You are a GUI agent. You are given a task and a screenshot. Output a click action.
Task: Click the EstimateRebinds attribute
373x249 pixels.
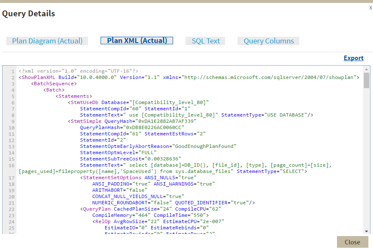point(174,228)
